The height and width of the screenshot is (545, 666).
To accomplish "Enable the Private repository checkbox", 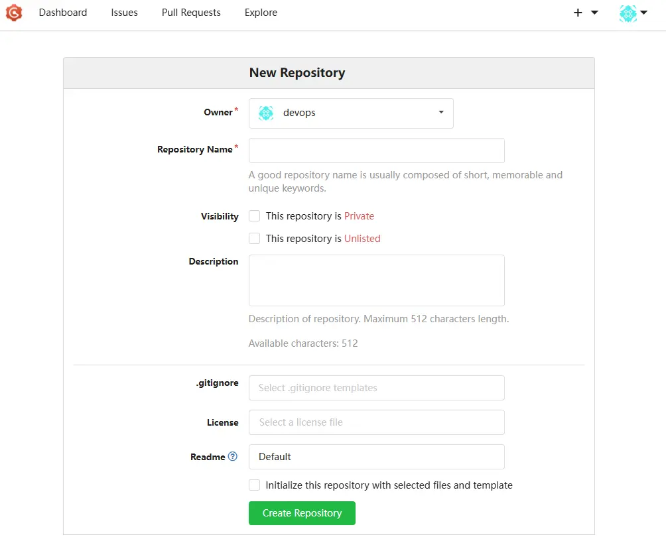I will click(x=254, y=216).
